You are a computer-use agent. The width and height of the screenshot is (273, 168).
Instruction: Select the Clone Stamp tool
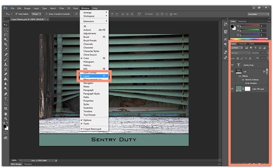(x=5, y=64)
